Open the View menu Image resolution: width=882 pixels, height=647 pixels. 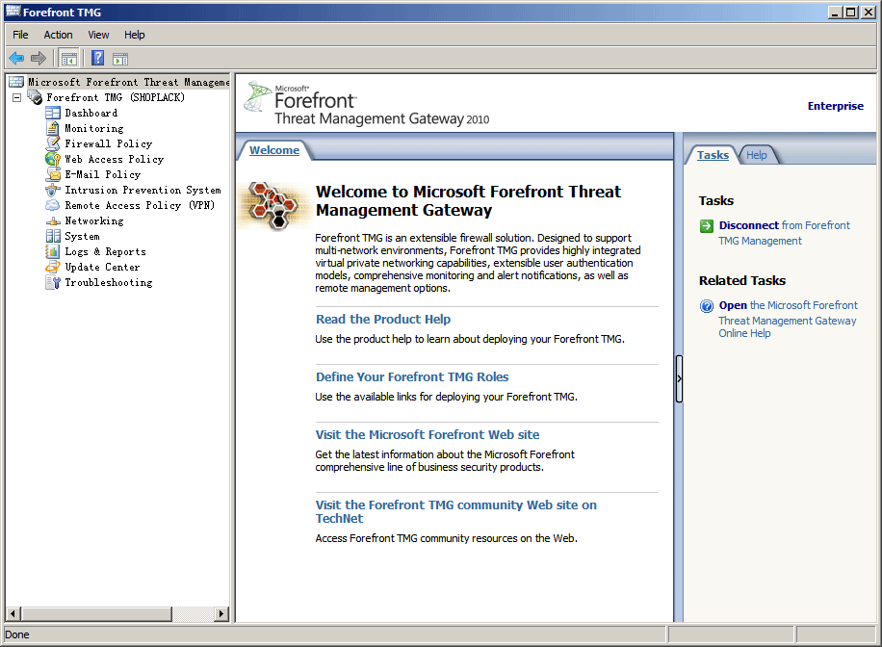(x=98, y=35)
